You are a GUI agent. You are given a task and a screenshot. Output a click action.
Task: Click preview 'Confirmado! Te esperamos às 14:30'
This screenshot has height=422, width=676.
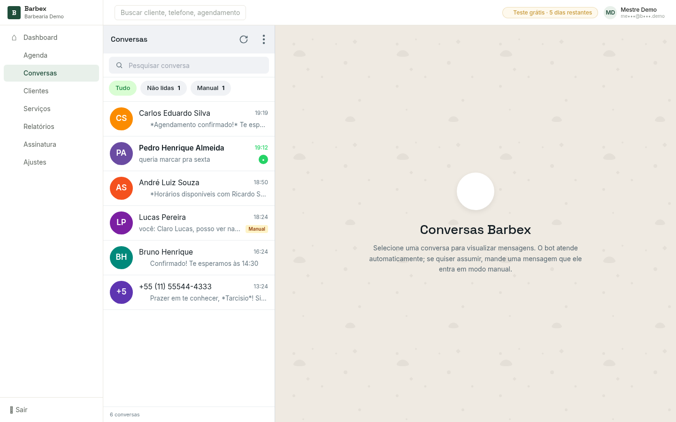204,264
